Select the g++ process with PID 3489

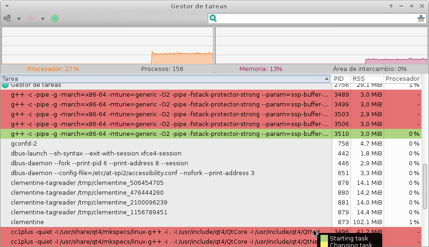(x=211, y=95)
